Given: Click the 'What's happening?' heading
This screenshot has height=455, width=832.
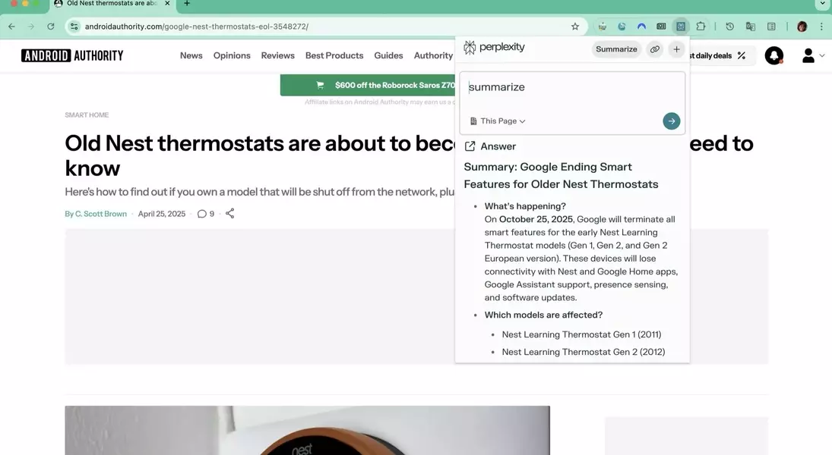Looking at the screenshot, I should [x=525, y=206].
